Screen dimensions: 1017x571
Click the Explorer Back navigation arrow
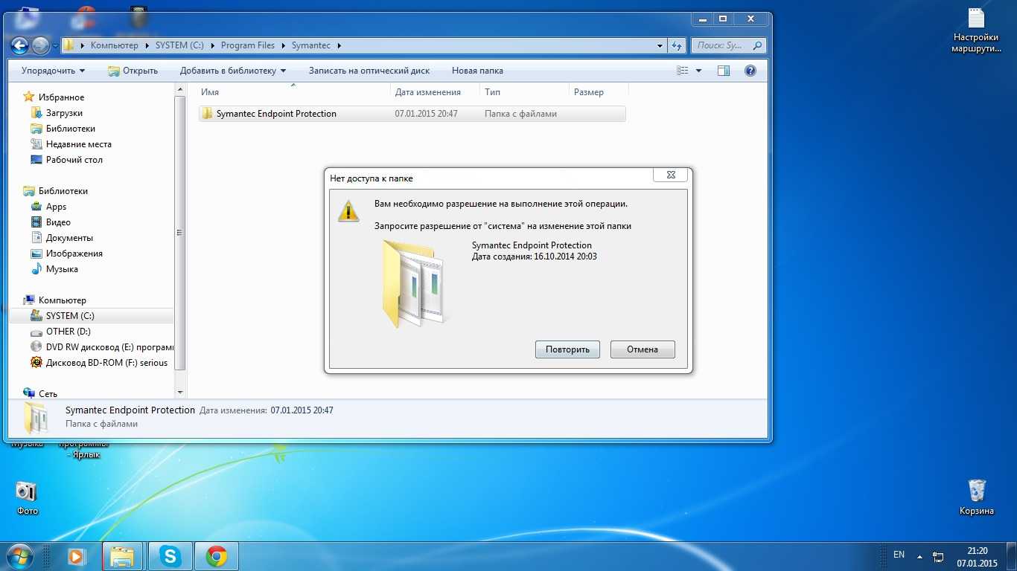click(19, 45)
